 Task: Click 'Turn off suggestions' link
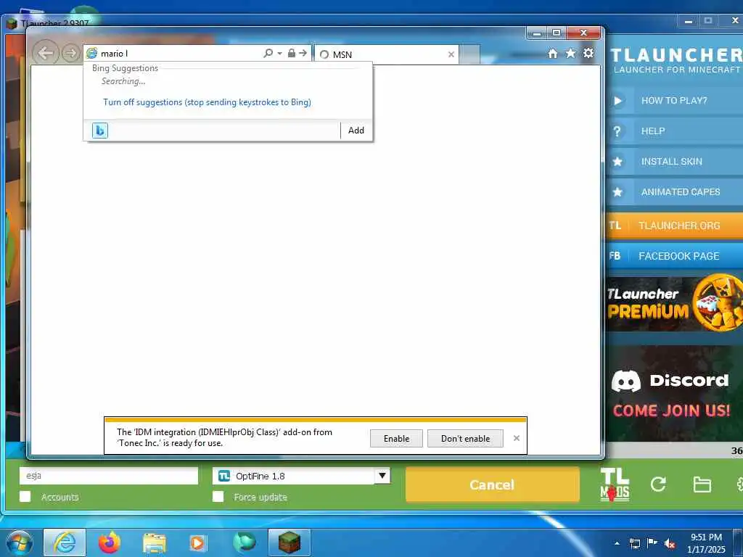[207, 102]
